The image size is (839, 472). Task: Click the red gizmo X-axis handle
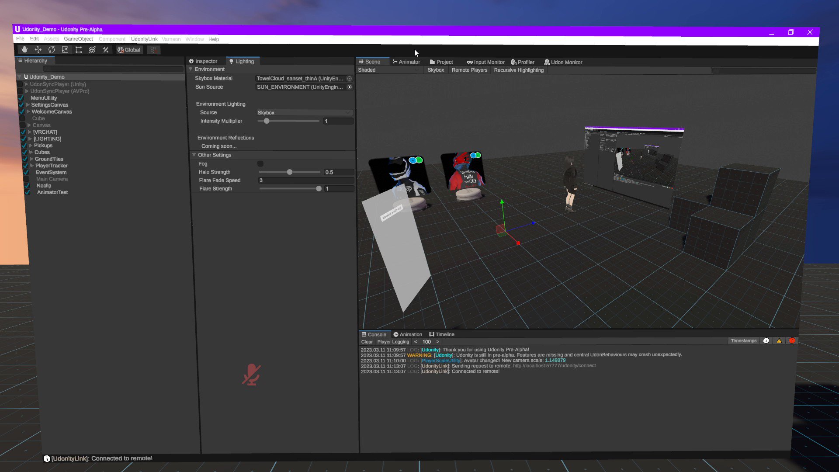tap(518, 243)
